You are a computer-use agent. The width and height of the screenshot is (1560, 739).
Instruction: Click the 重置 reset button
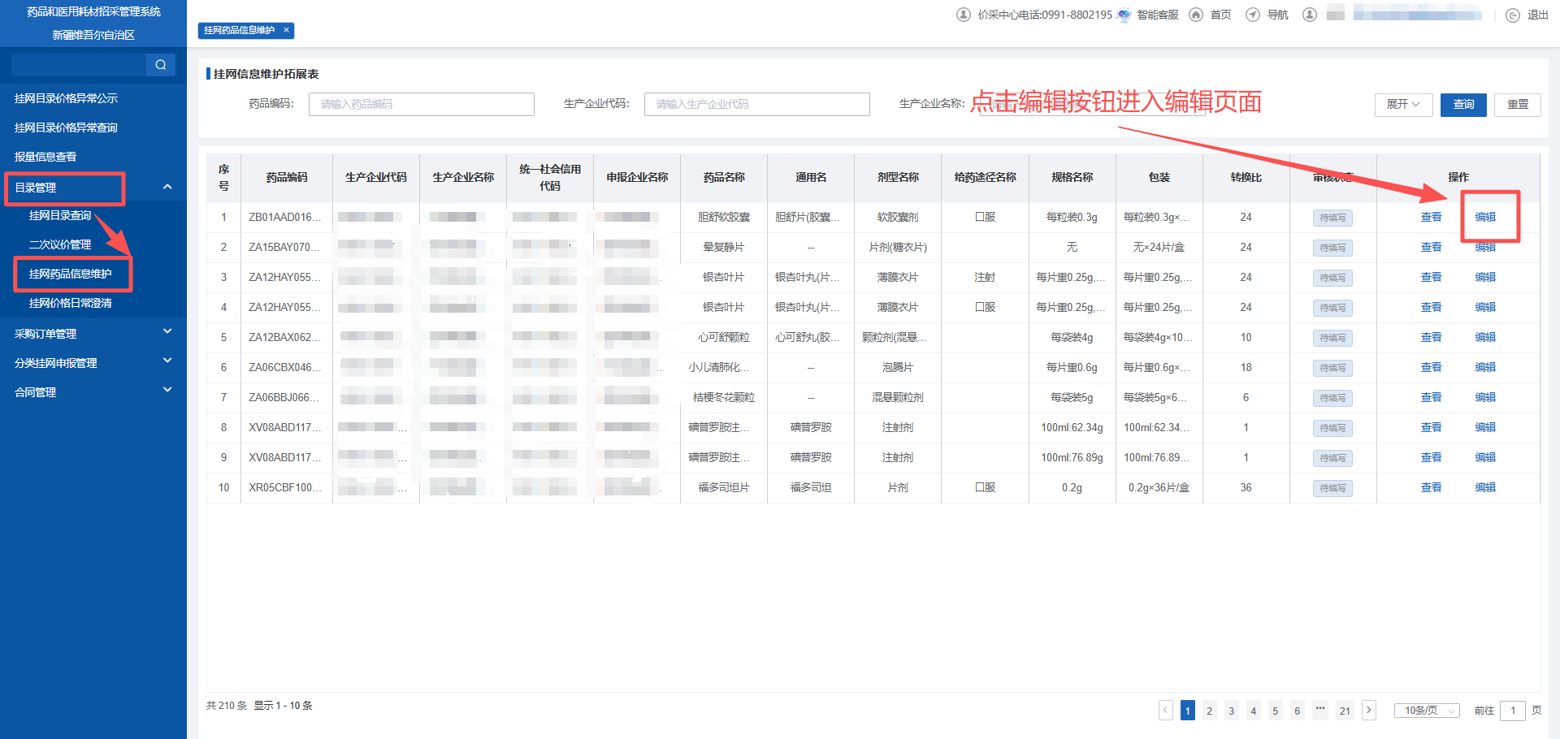click(x=1518, y=105)
